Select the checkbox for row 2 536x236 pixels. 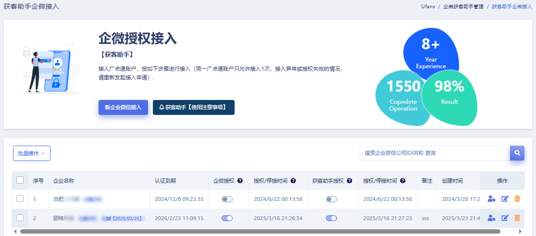pyautogui.click(x=20, y=218)
